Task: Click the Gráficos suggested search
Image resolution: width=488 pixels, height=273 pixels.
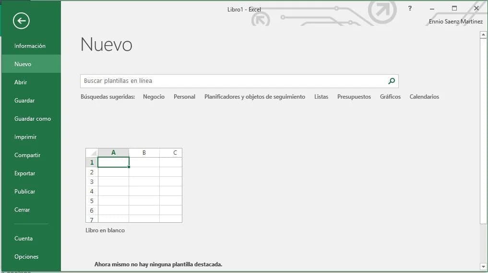Action: (390, 97)
